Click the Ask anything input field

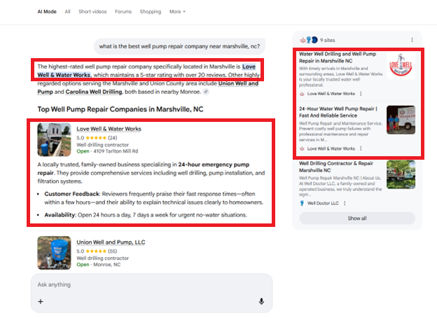151,284
